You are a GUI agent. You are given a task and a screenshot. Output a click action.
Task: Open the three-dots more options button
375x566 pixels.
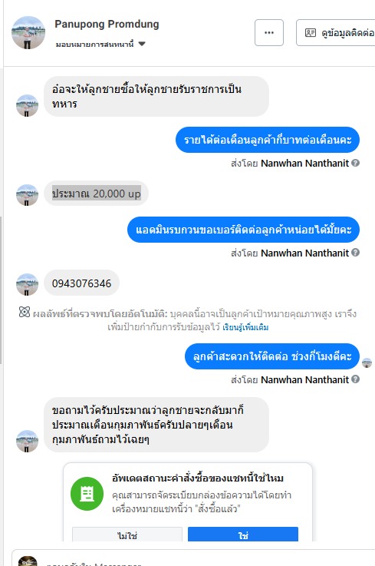[269, 33]
